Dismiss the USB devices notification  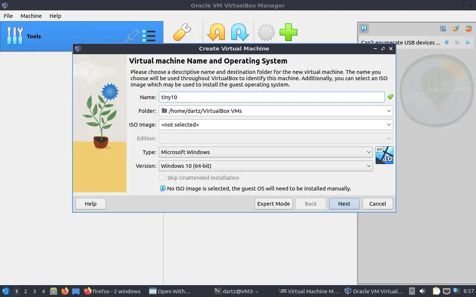coord(467,42)
